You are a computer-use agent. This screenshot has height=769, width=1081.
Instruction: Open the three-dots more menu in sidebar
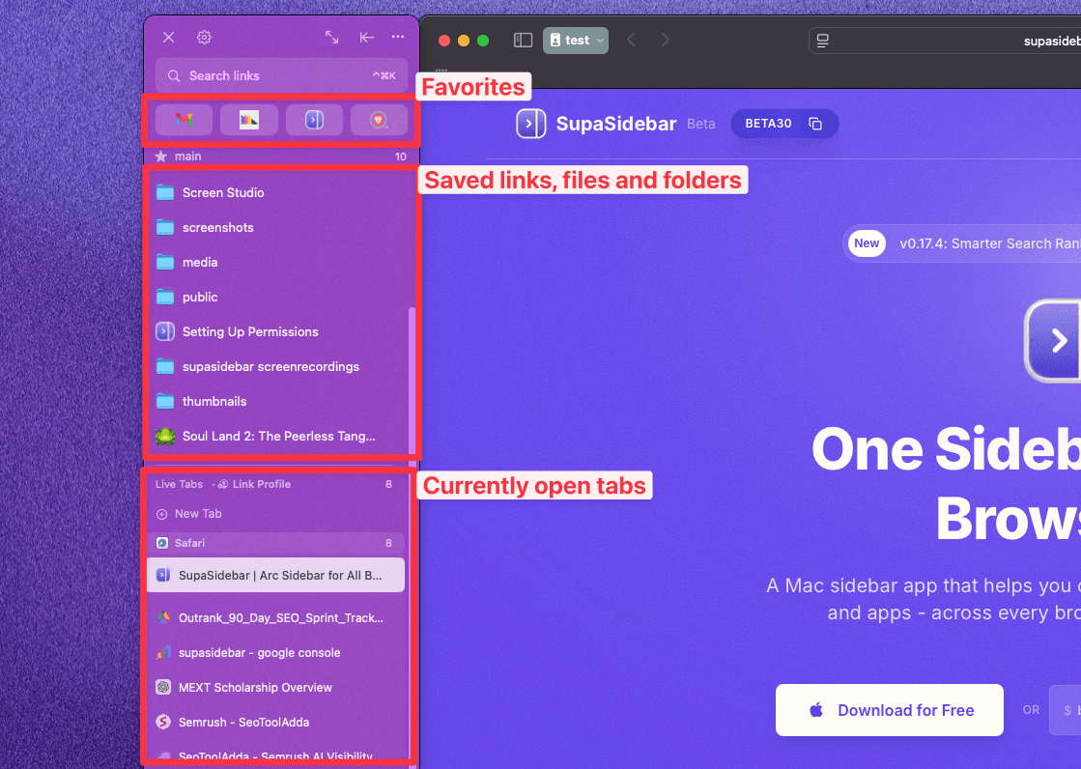click(x=398, y=37)
